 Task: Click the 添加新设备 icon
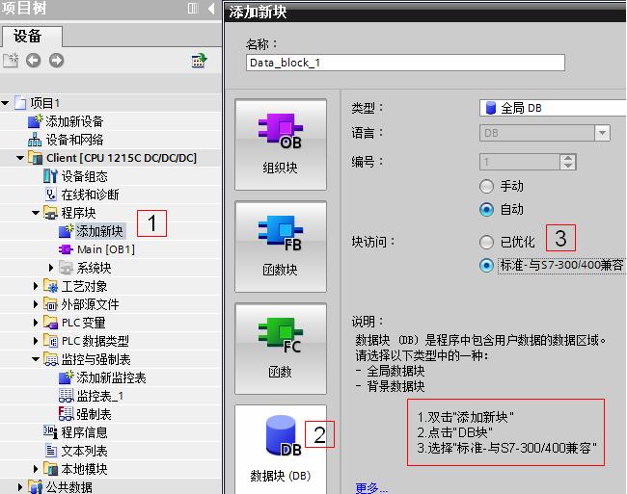click(35, 121)
